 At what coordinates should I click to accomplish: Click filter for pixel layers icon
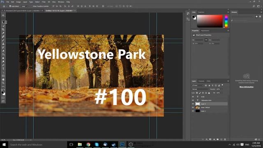(206, 86)
